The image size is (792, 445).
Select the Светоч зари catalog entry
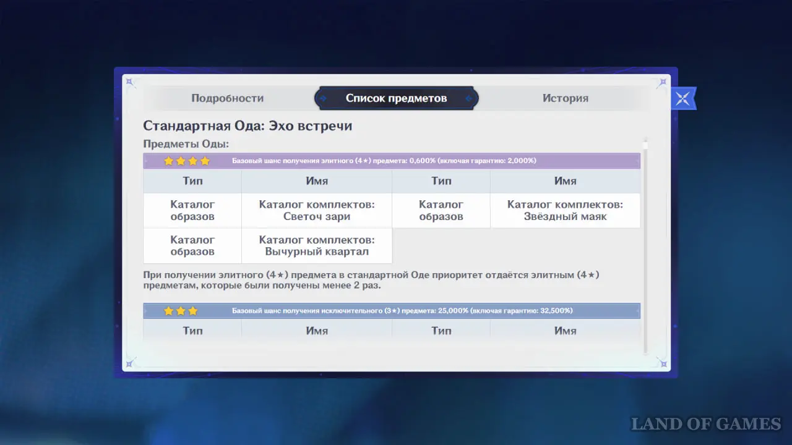click(x=317, y=211)
